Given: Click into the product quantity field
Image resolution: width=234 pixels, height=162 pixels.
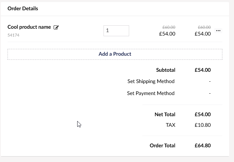Looking at the screenshot, I should (x=116, y=31).
